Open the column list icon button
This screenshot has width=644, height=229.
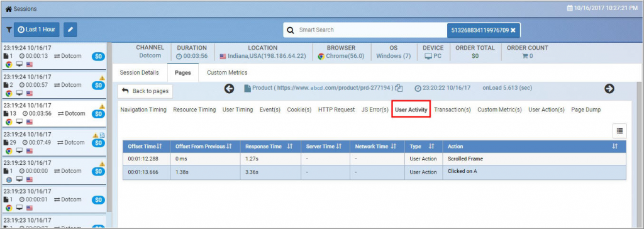click(619, 131)
